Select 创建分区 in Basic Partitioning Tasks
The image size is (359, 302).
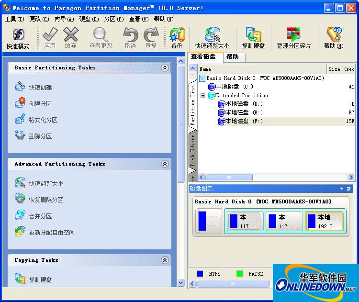(40, 104)
